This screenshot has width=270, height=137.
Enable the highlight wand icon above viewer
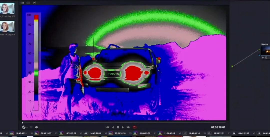tap(34, 3)
